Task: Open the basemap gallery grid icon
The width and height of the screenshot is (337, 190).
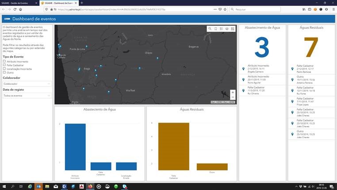Action: point(233,29)
